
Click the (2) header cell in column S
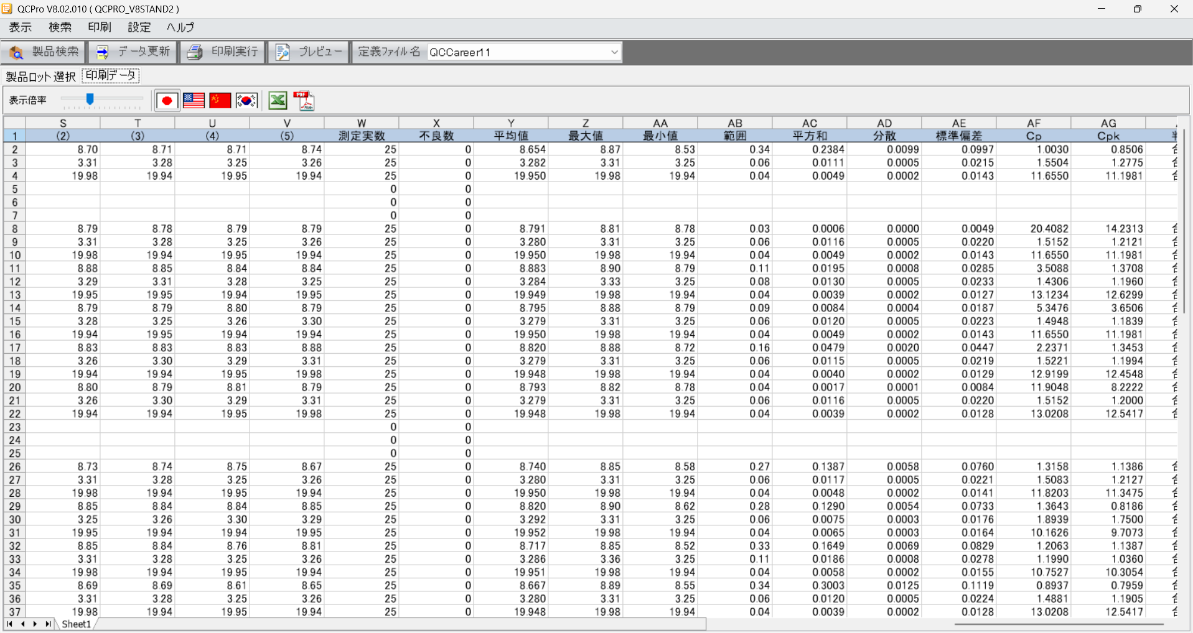tap(63, 136)
